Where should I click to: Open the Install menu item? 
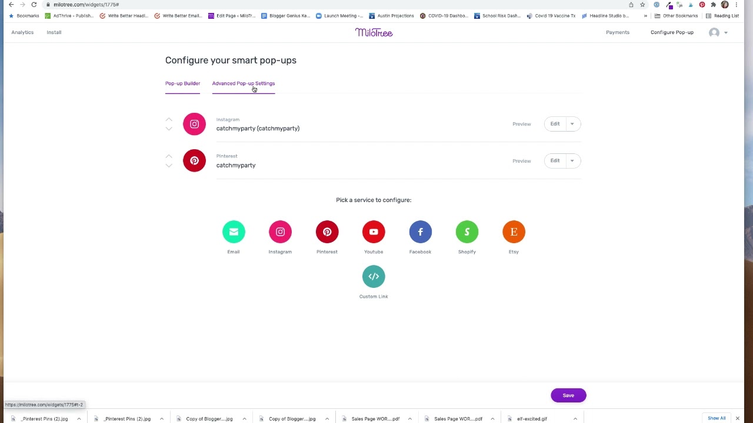point(54,32)
